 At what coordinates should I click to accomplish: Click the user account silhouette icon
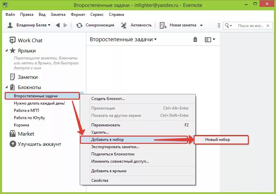(x=10, y=25)
